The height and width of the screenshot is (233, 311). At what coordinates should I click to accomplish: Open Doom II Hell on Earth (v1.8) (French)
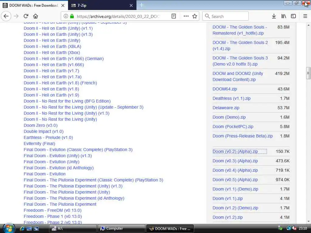tap(60, 83)
